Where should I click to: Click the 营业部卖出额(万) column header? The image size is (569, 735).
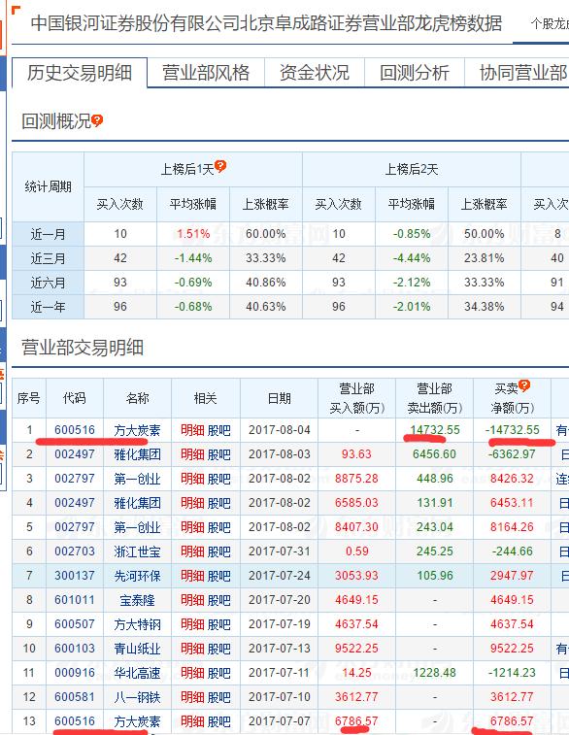[434, 398]
